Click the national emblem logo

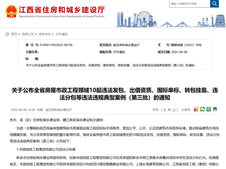coord(11,11)
